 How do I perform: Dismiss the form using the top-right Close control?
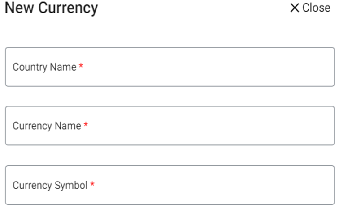[x=310, y=8]
